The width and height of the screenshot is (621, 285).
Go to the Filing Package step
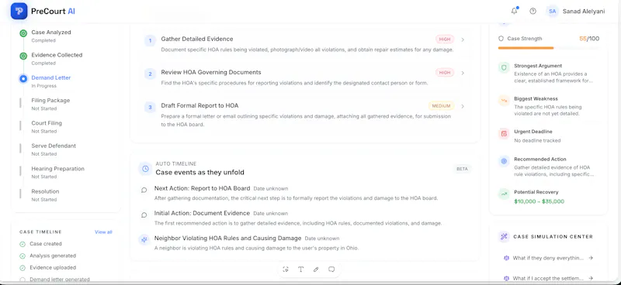[x=50, y=104]
